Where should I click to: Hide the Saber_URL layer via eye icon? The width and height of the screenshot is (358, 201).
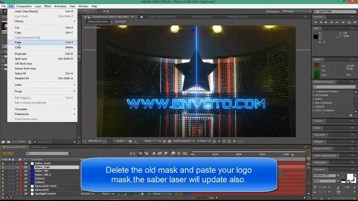3,171
